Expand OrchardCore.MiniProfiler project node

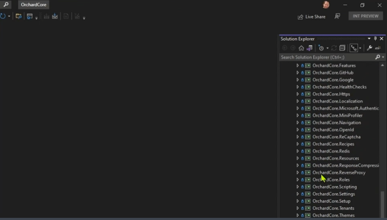coord(298,115)
